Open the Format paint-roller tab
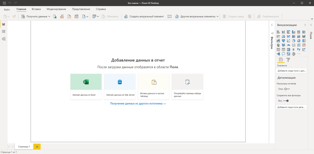Image resolution: width=314 pixels, height=154 pixels. [288, 60]
